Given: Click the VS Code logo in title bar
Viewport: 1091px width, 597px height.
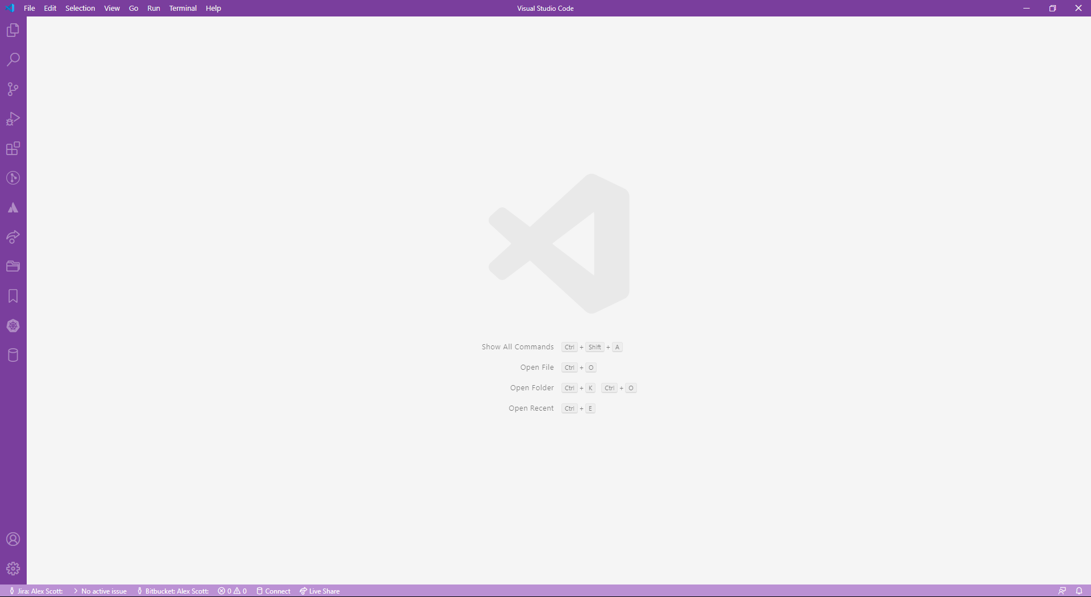Looking at the screenshot, I should pos(10,8).
